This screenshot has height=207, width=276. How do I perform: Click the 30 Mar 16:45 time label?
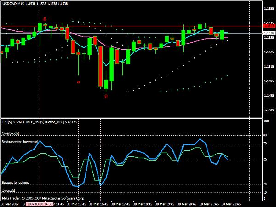pos(98,204)
